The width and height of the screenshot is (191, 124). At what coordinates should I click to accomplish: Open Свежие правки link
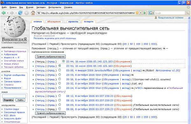point(12,82)
